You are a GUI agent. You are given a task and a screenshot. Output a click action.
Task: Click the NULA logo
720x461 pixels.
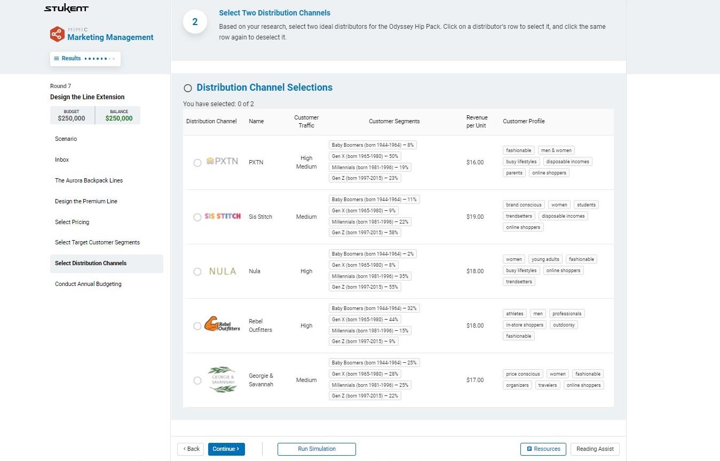tap(222, 271)
